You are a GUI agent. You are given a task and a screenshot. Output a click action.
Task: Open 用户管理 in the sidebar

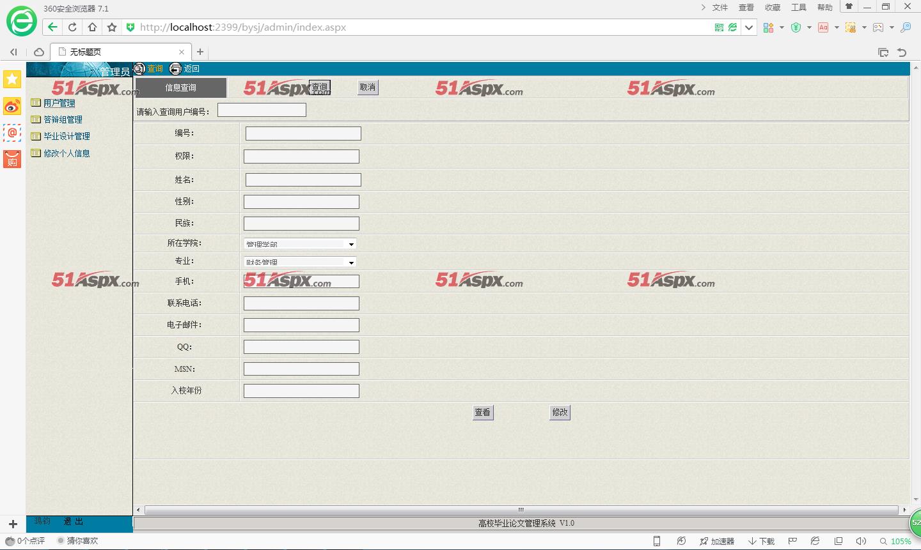click(59, 103)
